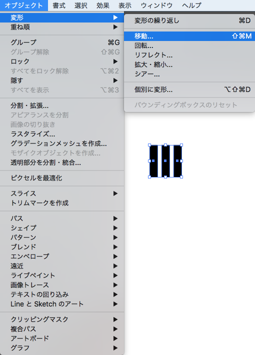
Task: Open the 効果 menu in menu bar
Action: [103, 5]
